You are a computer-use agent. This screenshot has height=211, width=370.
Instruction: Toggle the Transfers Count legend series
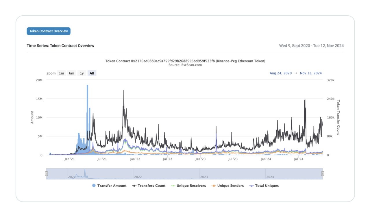pyautogui.click(x=149, y=186)
